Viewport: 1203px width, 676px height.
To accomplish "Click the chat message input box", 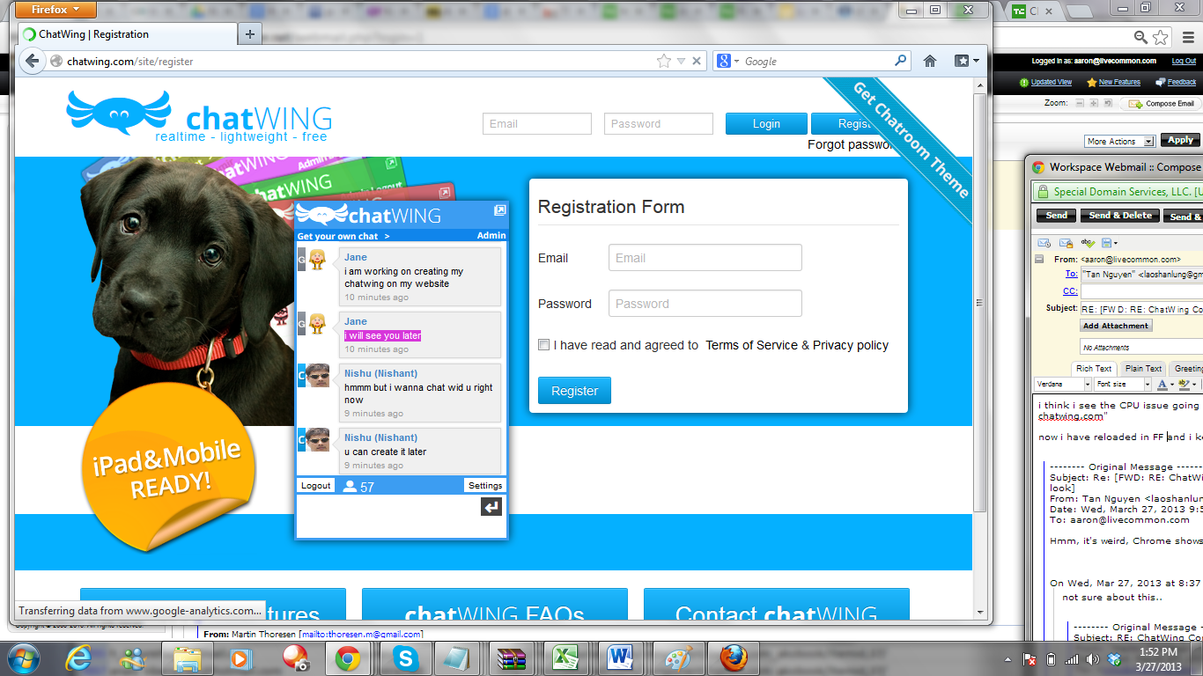I will tap(387, 516).
